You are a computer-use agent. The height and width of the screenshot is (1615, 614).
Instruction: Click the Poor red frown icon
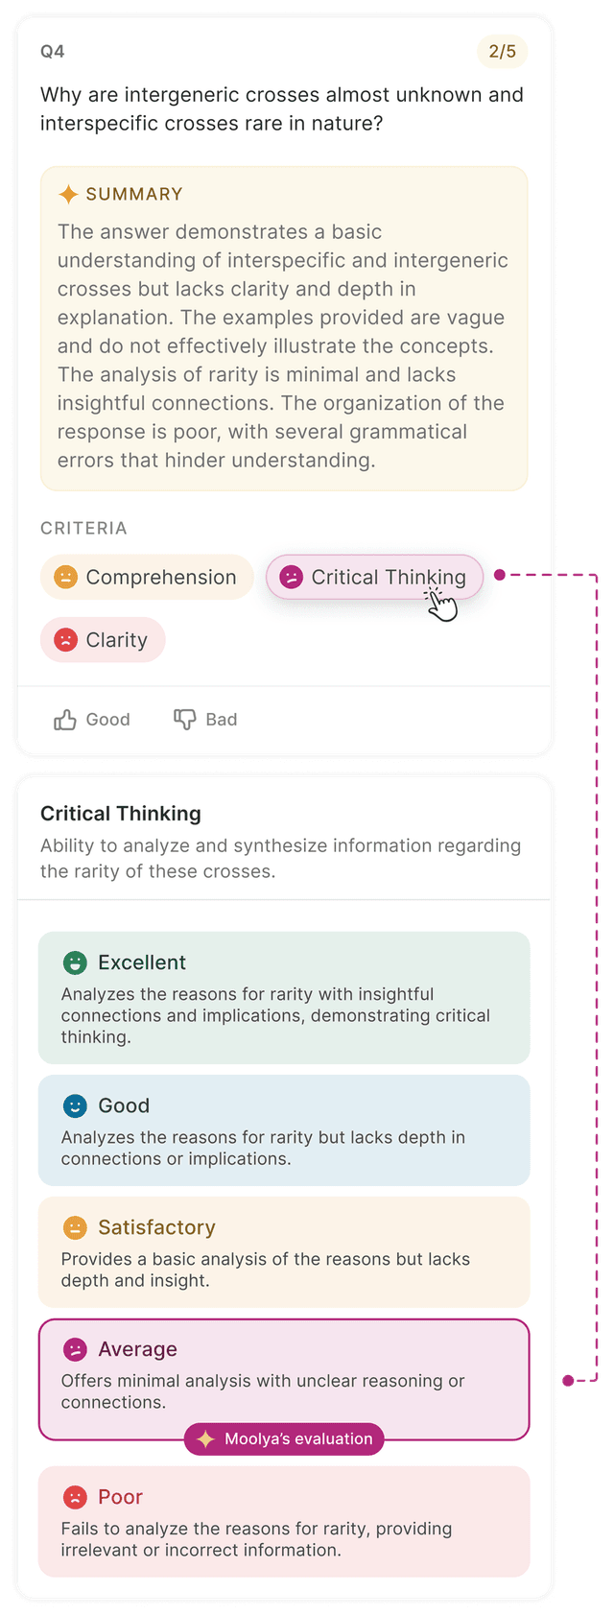coord(75,1497)
